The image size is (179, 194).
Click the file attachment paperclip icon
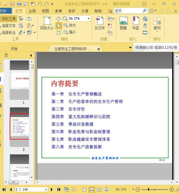pyautogui.click(x=145, y=26)
